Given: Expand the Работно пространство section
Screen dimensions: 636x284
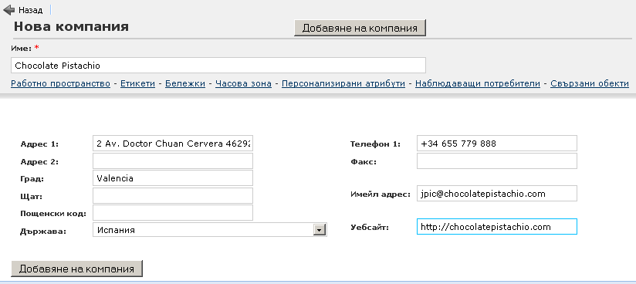Looking at the screenshot, I should click(60, 83).
